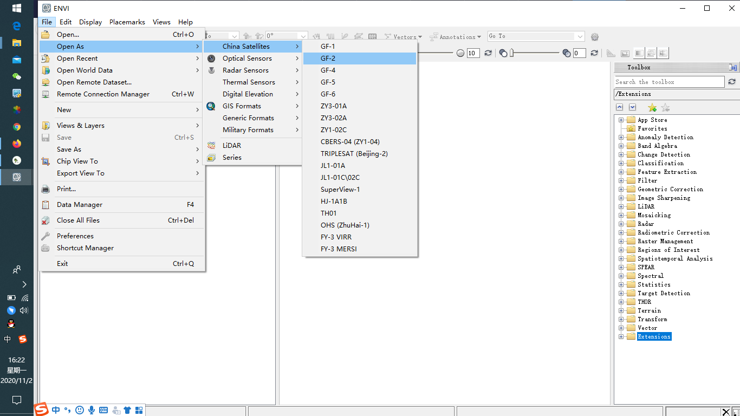
Task: Select the Regions of Interest tree item
Action: point(668,250)
